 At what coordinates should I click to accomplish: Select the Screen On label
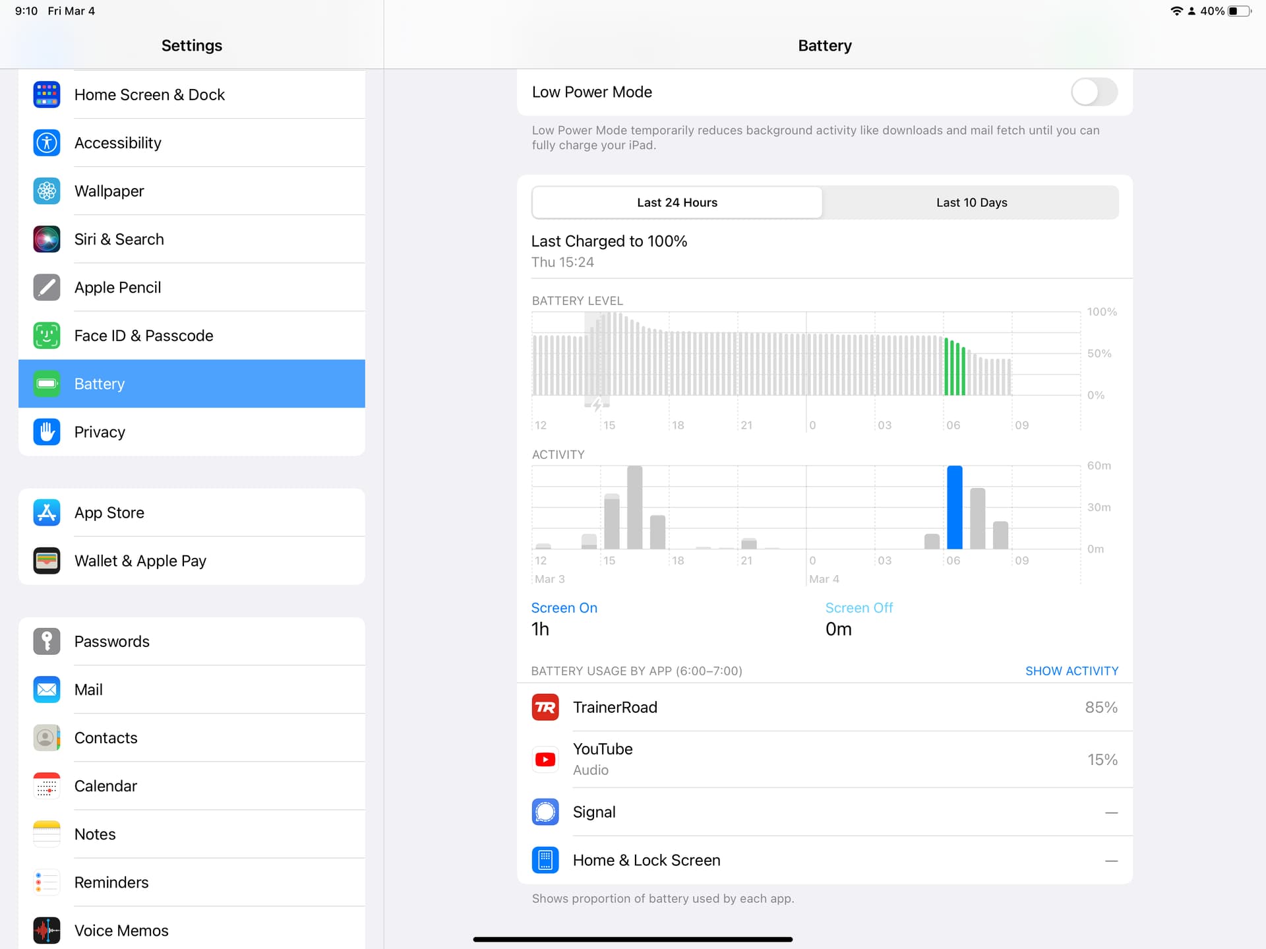[x=564, y=608]
